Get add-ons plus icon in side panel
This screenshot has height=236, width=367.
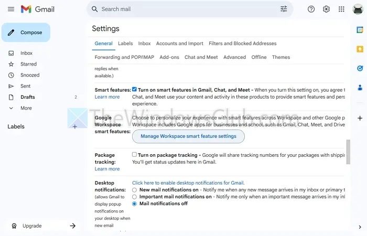[360, 118]
